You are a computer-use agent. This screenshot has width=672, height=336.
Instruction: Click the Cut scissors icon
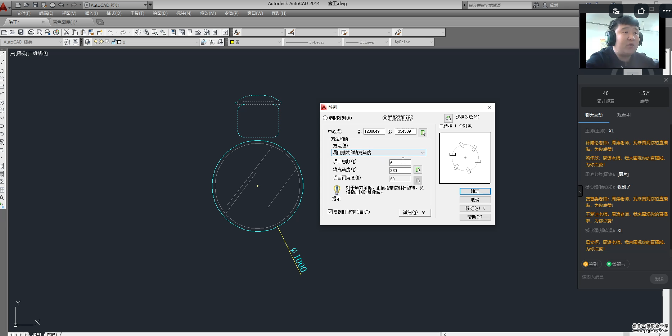pos(66,32)
